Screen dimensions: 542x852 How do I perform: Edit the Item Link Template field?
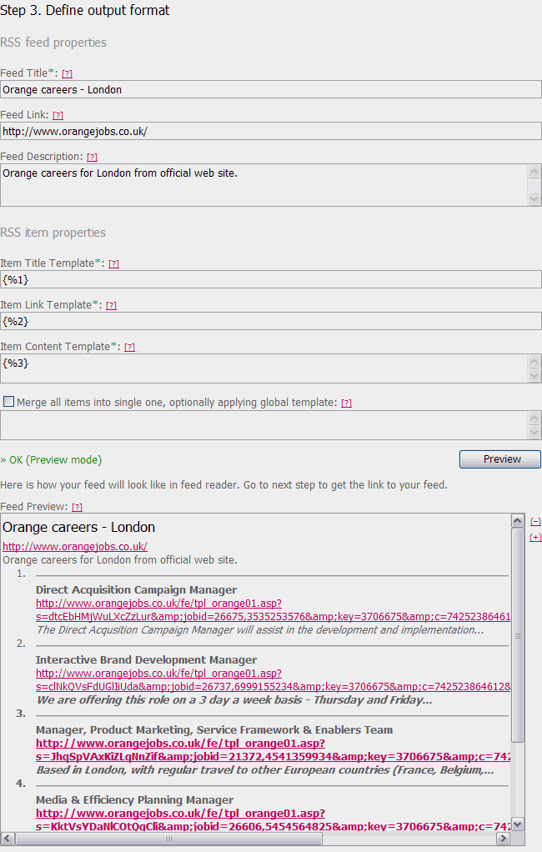point(271,321)
